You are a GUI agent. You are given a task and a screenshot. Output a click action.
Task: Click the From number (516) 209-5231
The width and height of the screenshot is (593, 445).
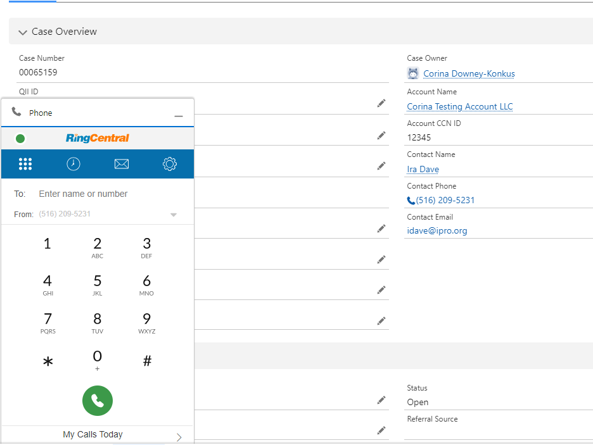[x=65, y=214]
